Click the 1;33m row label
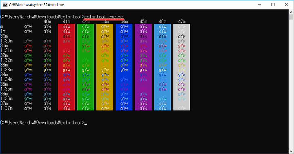This screenshot has width=294, height=154. (7, 70)
